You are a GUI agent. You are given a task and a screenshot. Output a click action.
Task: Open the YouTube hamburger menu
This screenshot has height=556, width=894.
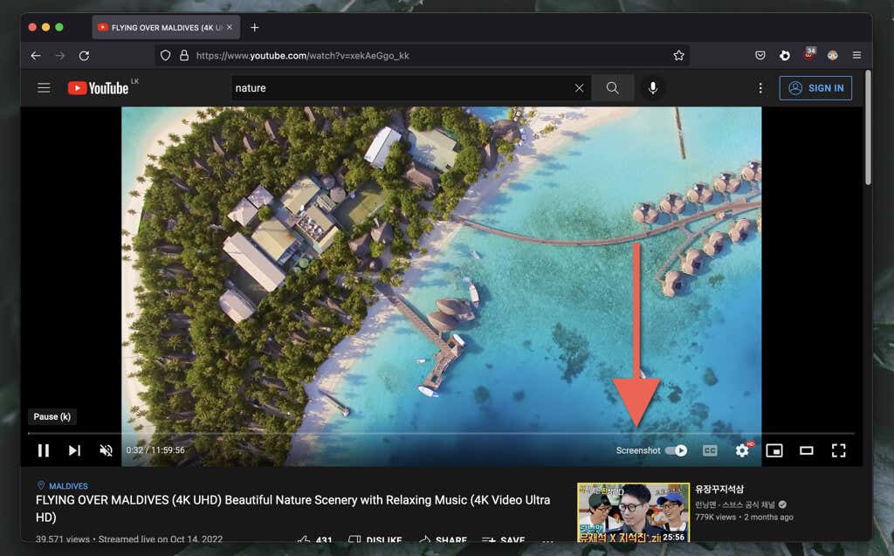pyautogui.click(x=44, y=87)
